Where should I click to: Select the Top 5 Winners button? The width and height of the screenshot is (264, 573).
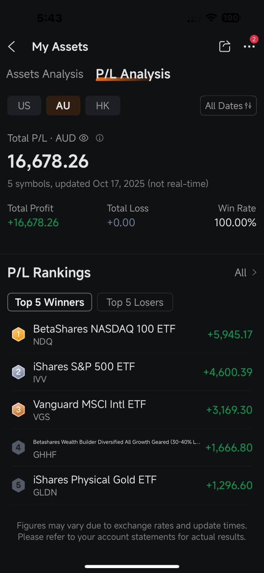50,302
